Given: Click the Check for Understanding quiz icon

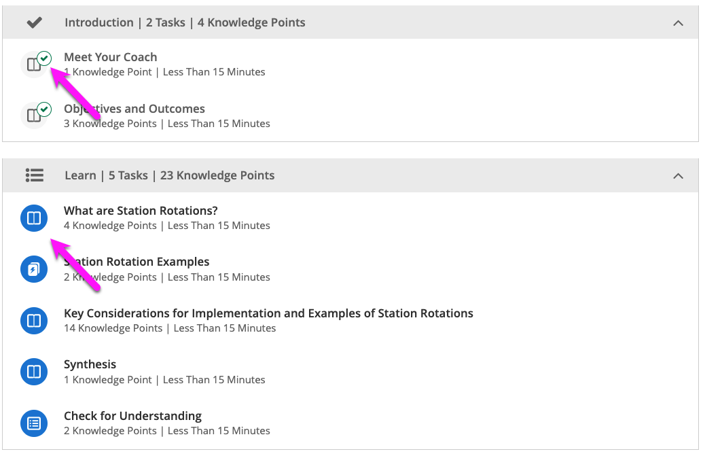Looking at the screenshot, I should click(x=34, y=423).
